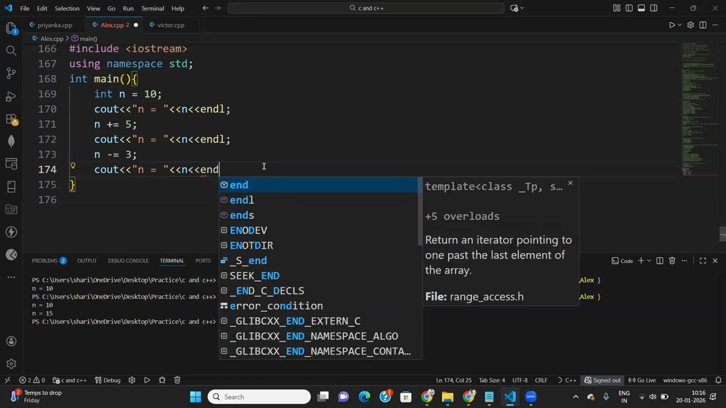The image size is (726, 408).
Task: Split the terminal panel
Action: coord(660,261)
